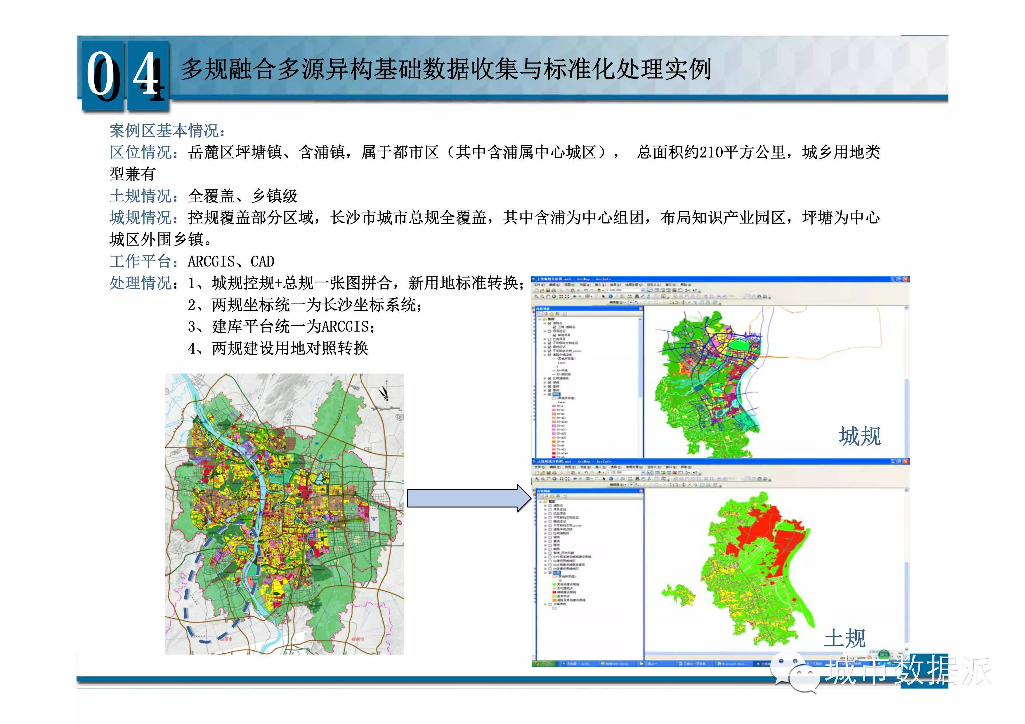Select black arrow Select Elements tool in upper ArcMap
This screenshot has width=1025, height=724.
(603, 297)
